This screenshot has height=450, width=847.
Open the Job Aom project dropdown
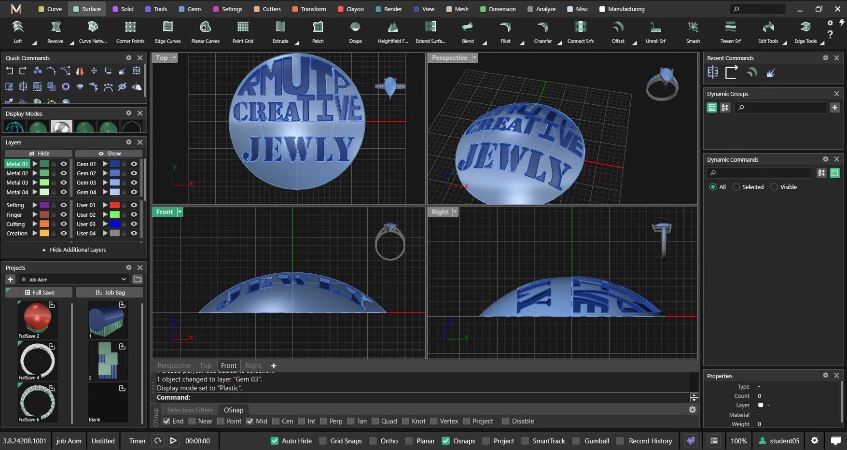click(x=74, y=279)
